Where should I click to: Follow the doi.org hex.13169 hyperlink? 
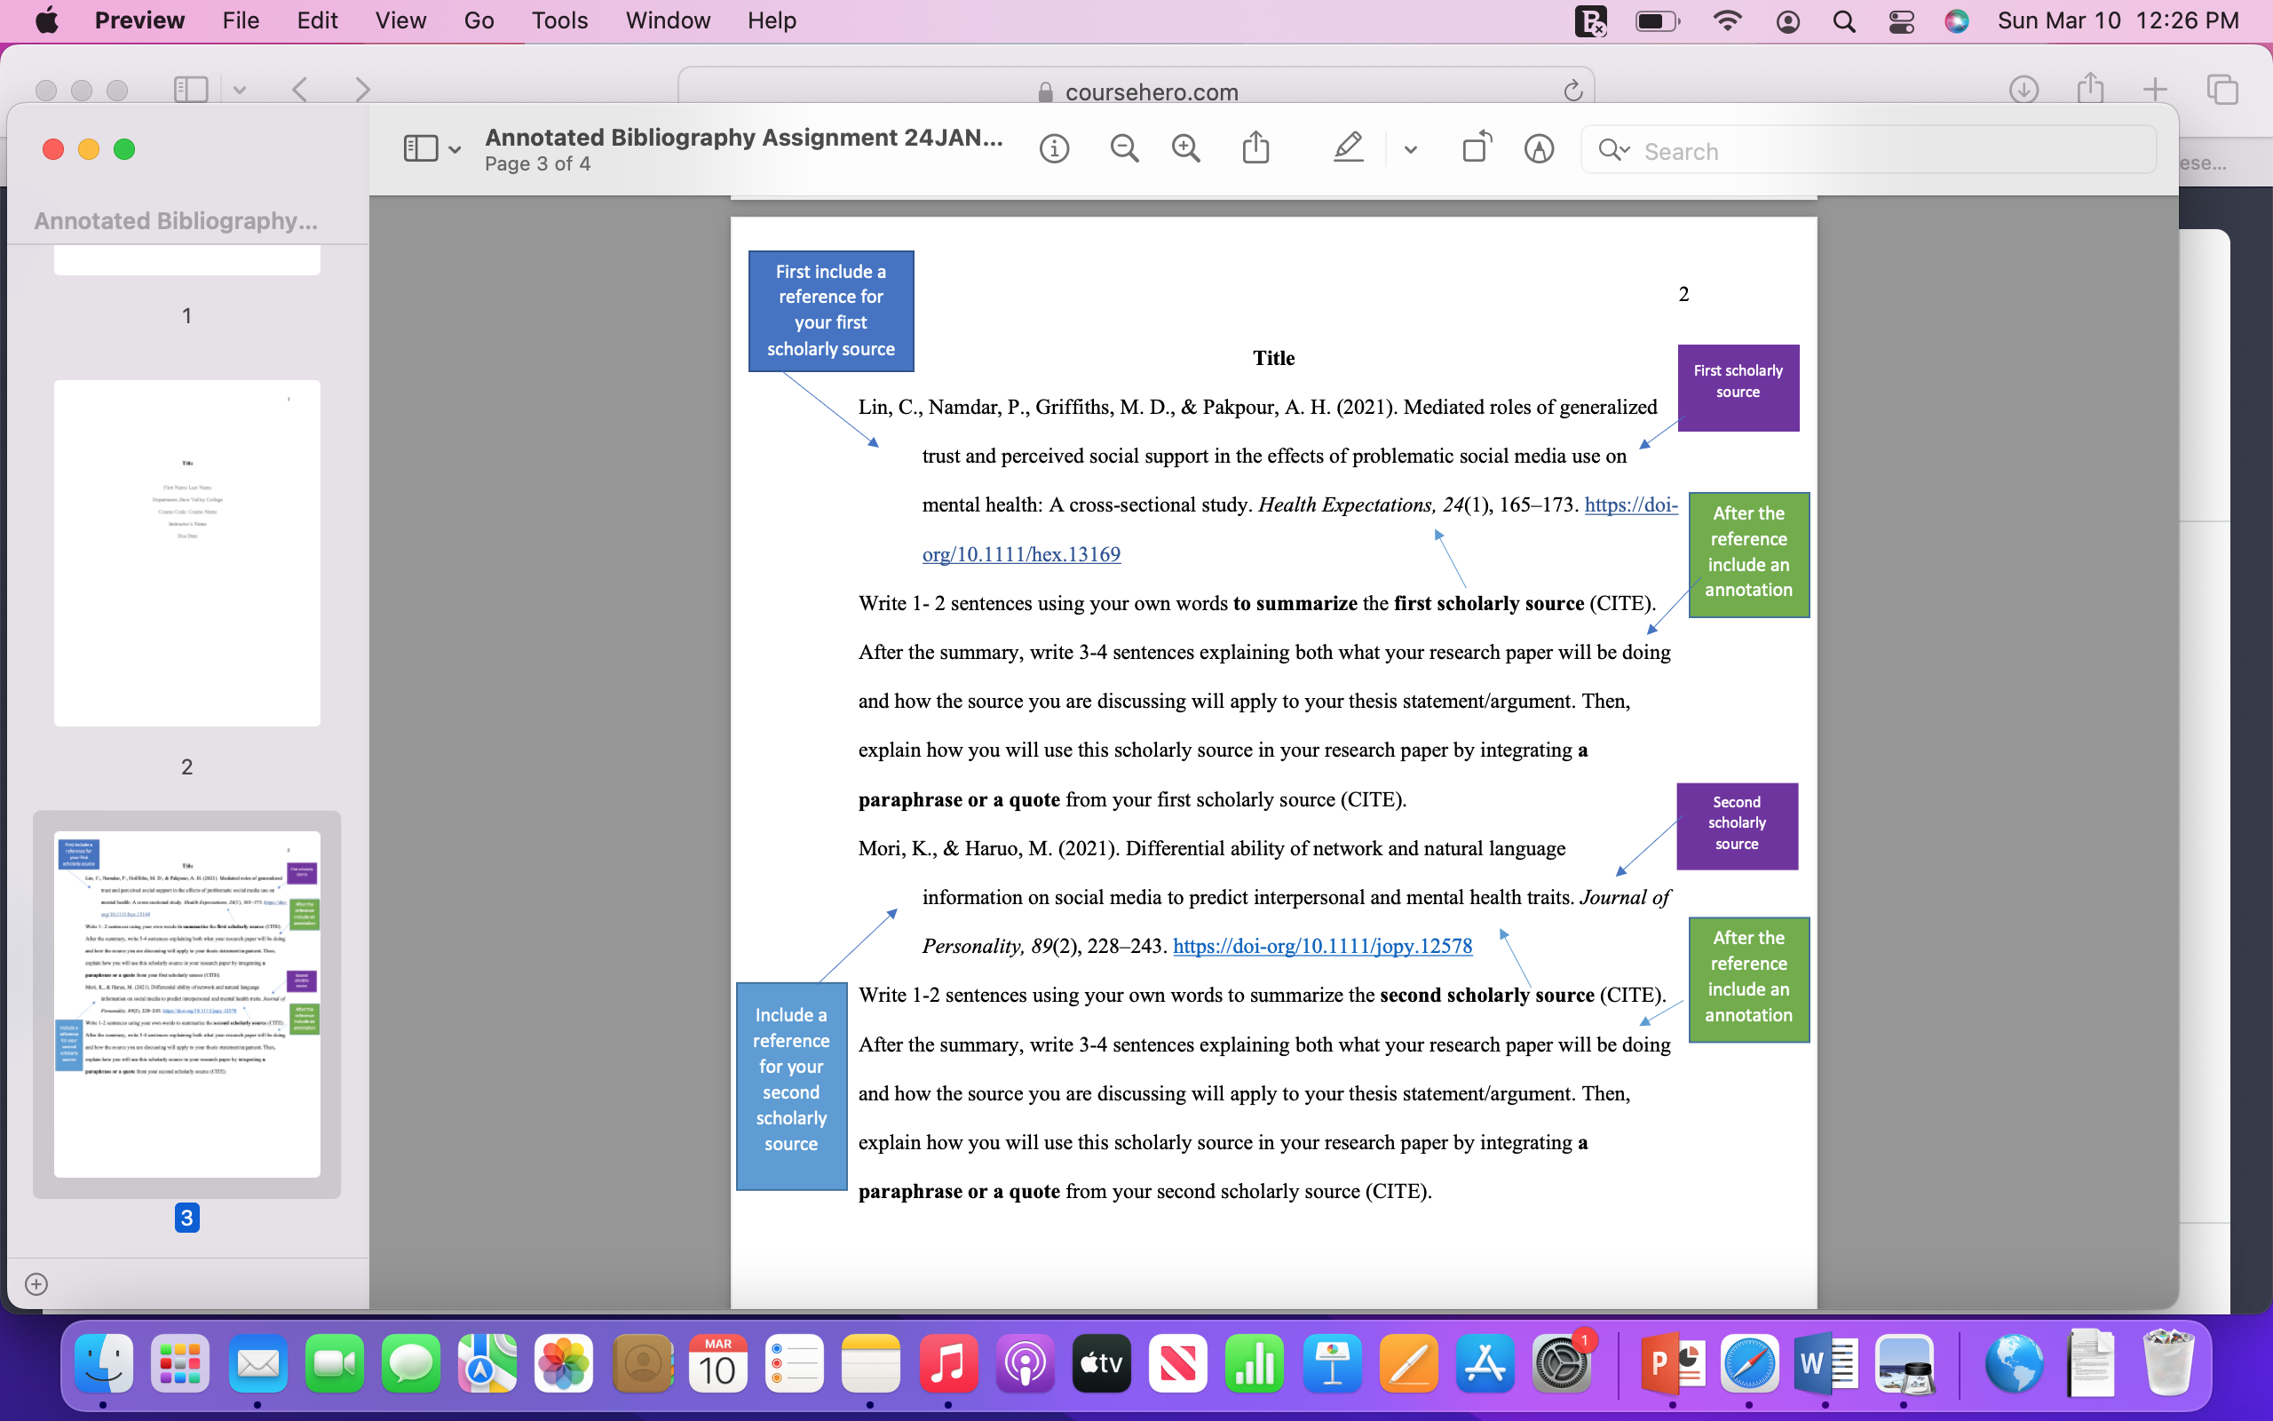pyautogui.click(x=1021, y=553)
